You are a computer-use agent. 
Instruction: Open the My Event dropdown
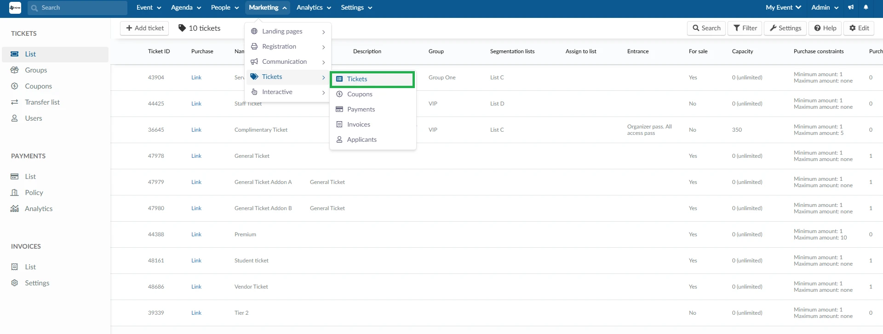[783, 7]
